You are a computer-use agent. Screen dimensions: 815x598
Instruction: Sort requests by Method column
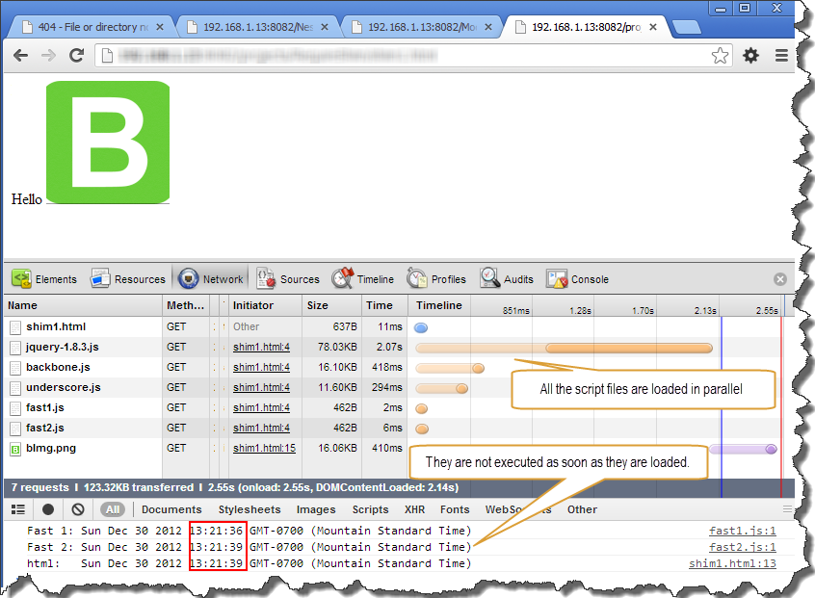186,305
